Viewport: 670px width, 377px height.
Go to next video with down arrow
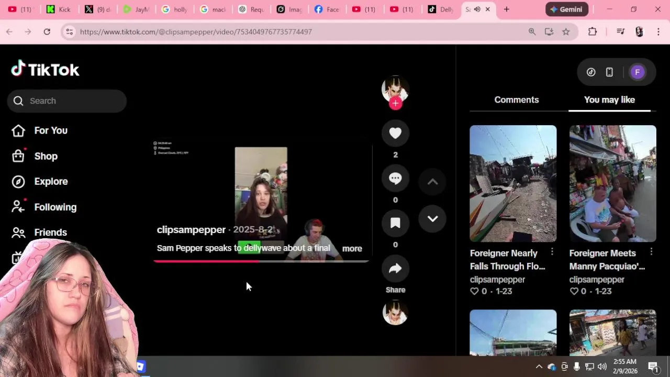click(432, 219)
